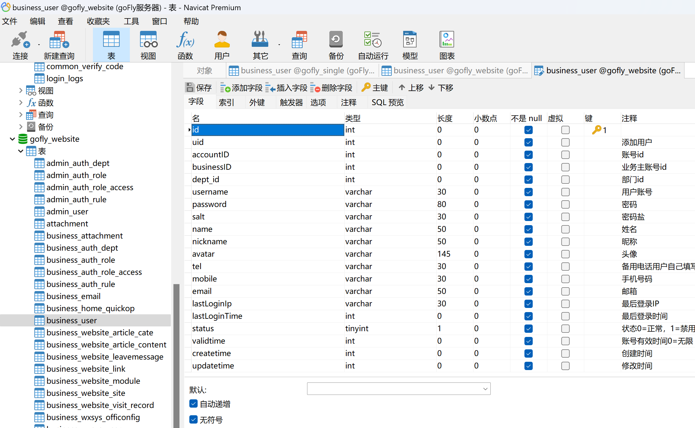Open the 工具 menu

131,21
